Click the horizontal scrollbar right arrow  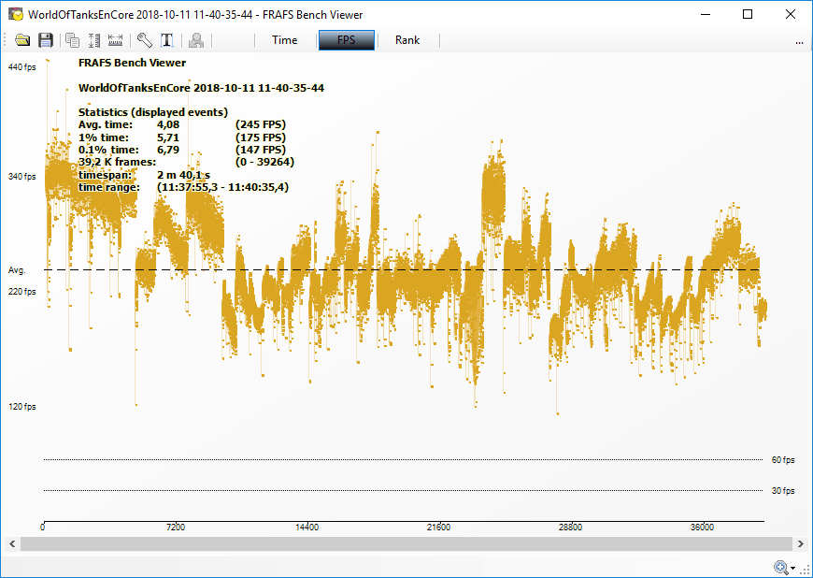point(800,543)
